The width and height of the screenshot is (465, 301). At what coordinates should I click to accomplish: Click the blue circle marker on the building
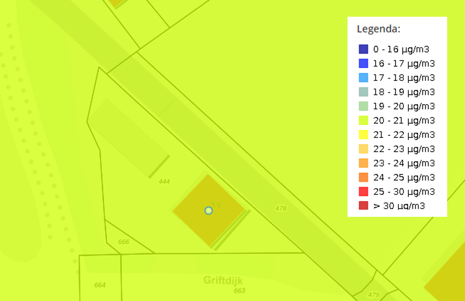point(208,211)
